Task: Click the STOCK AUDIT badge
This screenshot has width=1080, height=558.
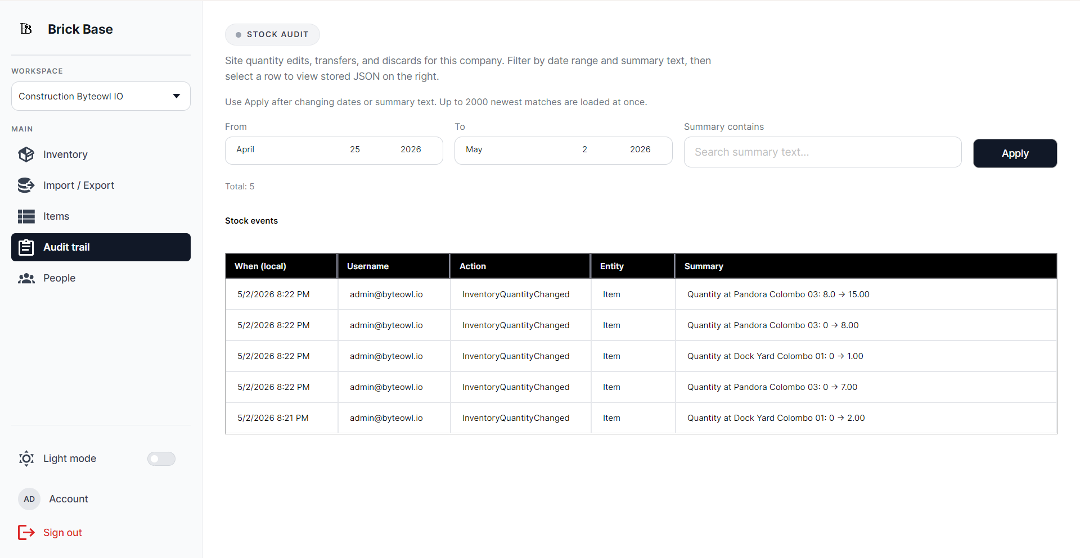Action: tap(272, 34)
